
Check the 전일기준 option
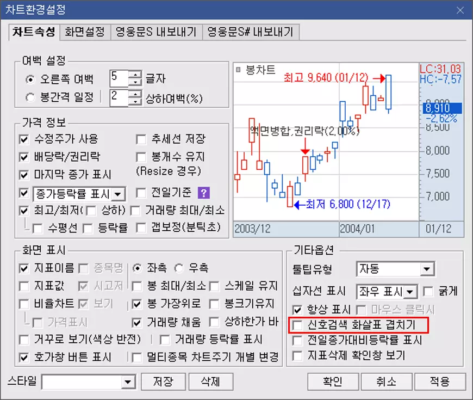[x=141, y=193]
